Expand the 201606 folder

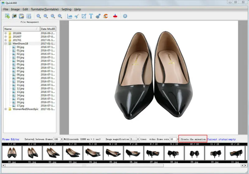click(6, 33)
